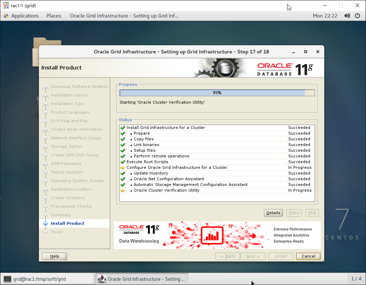This screenshot has height=285, width=366.
Task: Click Succeeded status of Execute Root Scripts
Action: coord(299,162)
